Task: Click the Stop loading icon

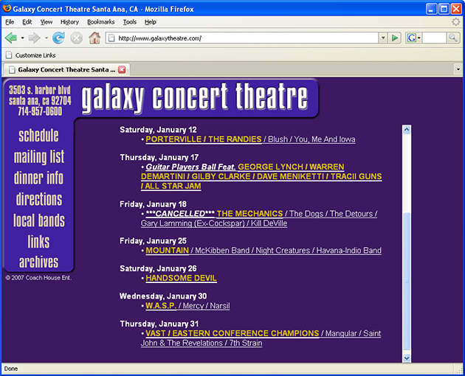Action: tap(76, 38)
